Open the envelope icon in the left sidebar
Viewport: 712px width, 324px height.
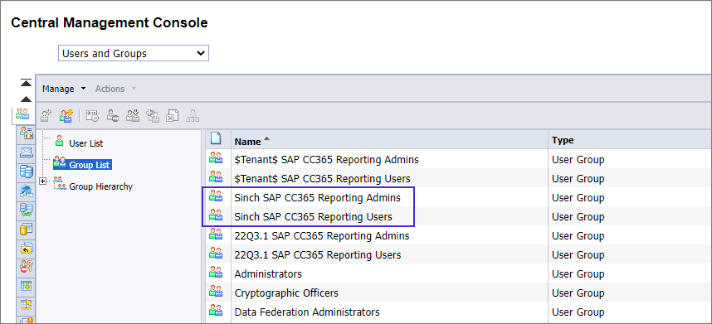pyautogui.click(x=27, y=152)
